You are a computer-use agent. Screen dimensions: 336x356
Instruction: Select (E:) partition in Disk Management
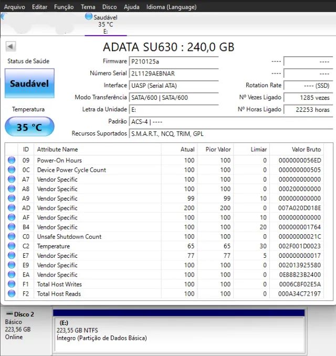point(179,334)
